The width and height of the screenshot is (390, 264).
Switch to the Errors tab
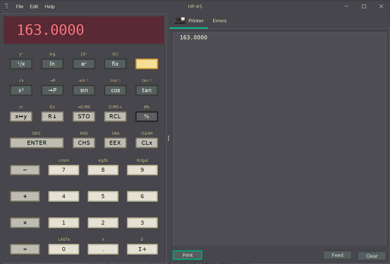219,21
